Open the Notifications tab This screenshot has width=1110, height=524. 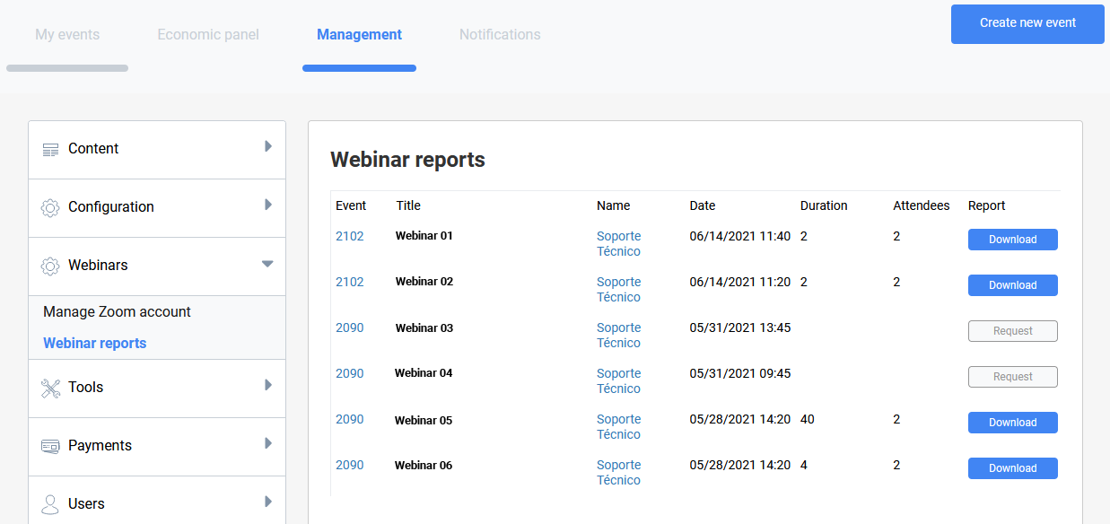point(500,35)
